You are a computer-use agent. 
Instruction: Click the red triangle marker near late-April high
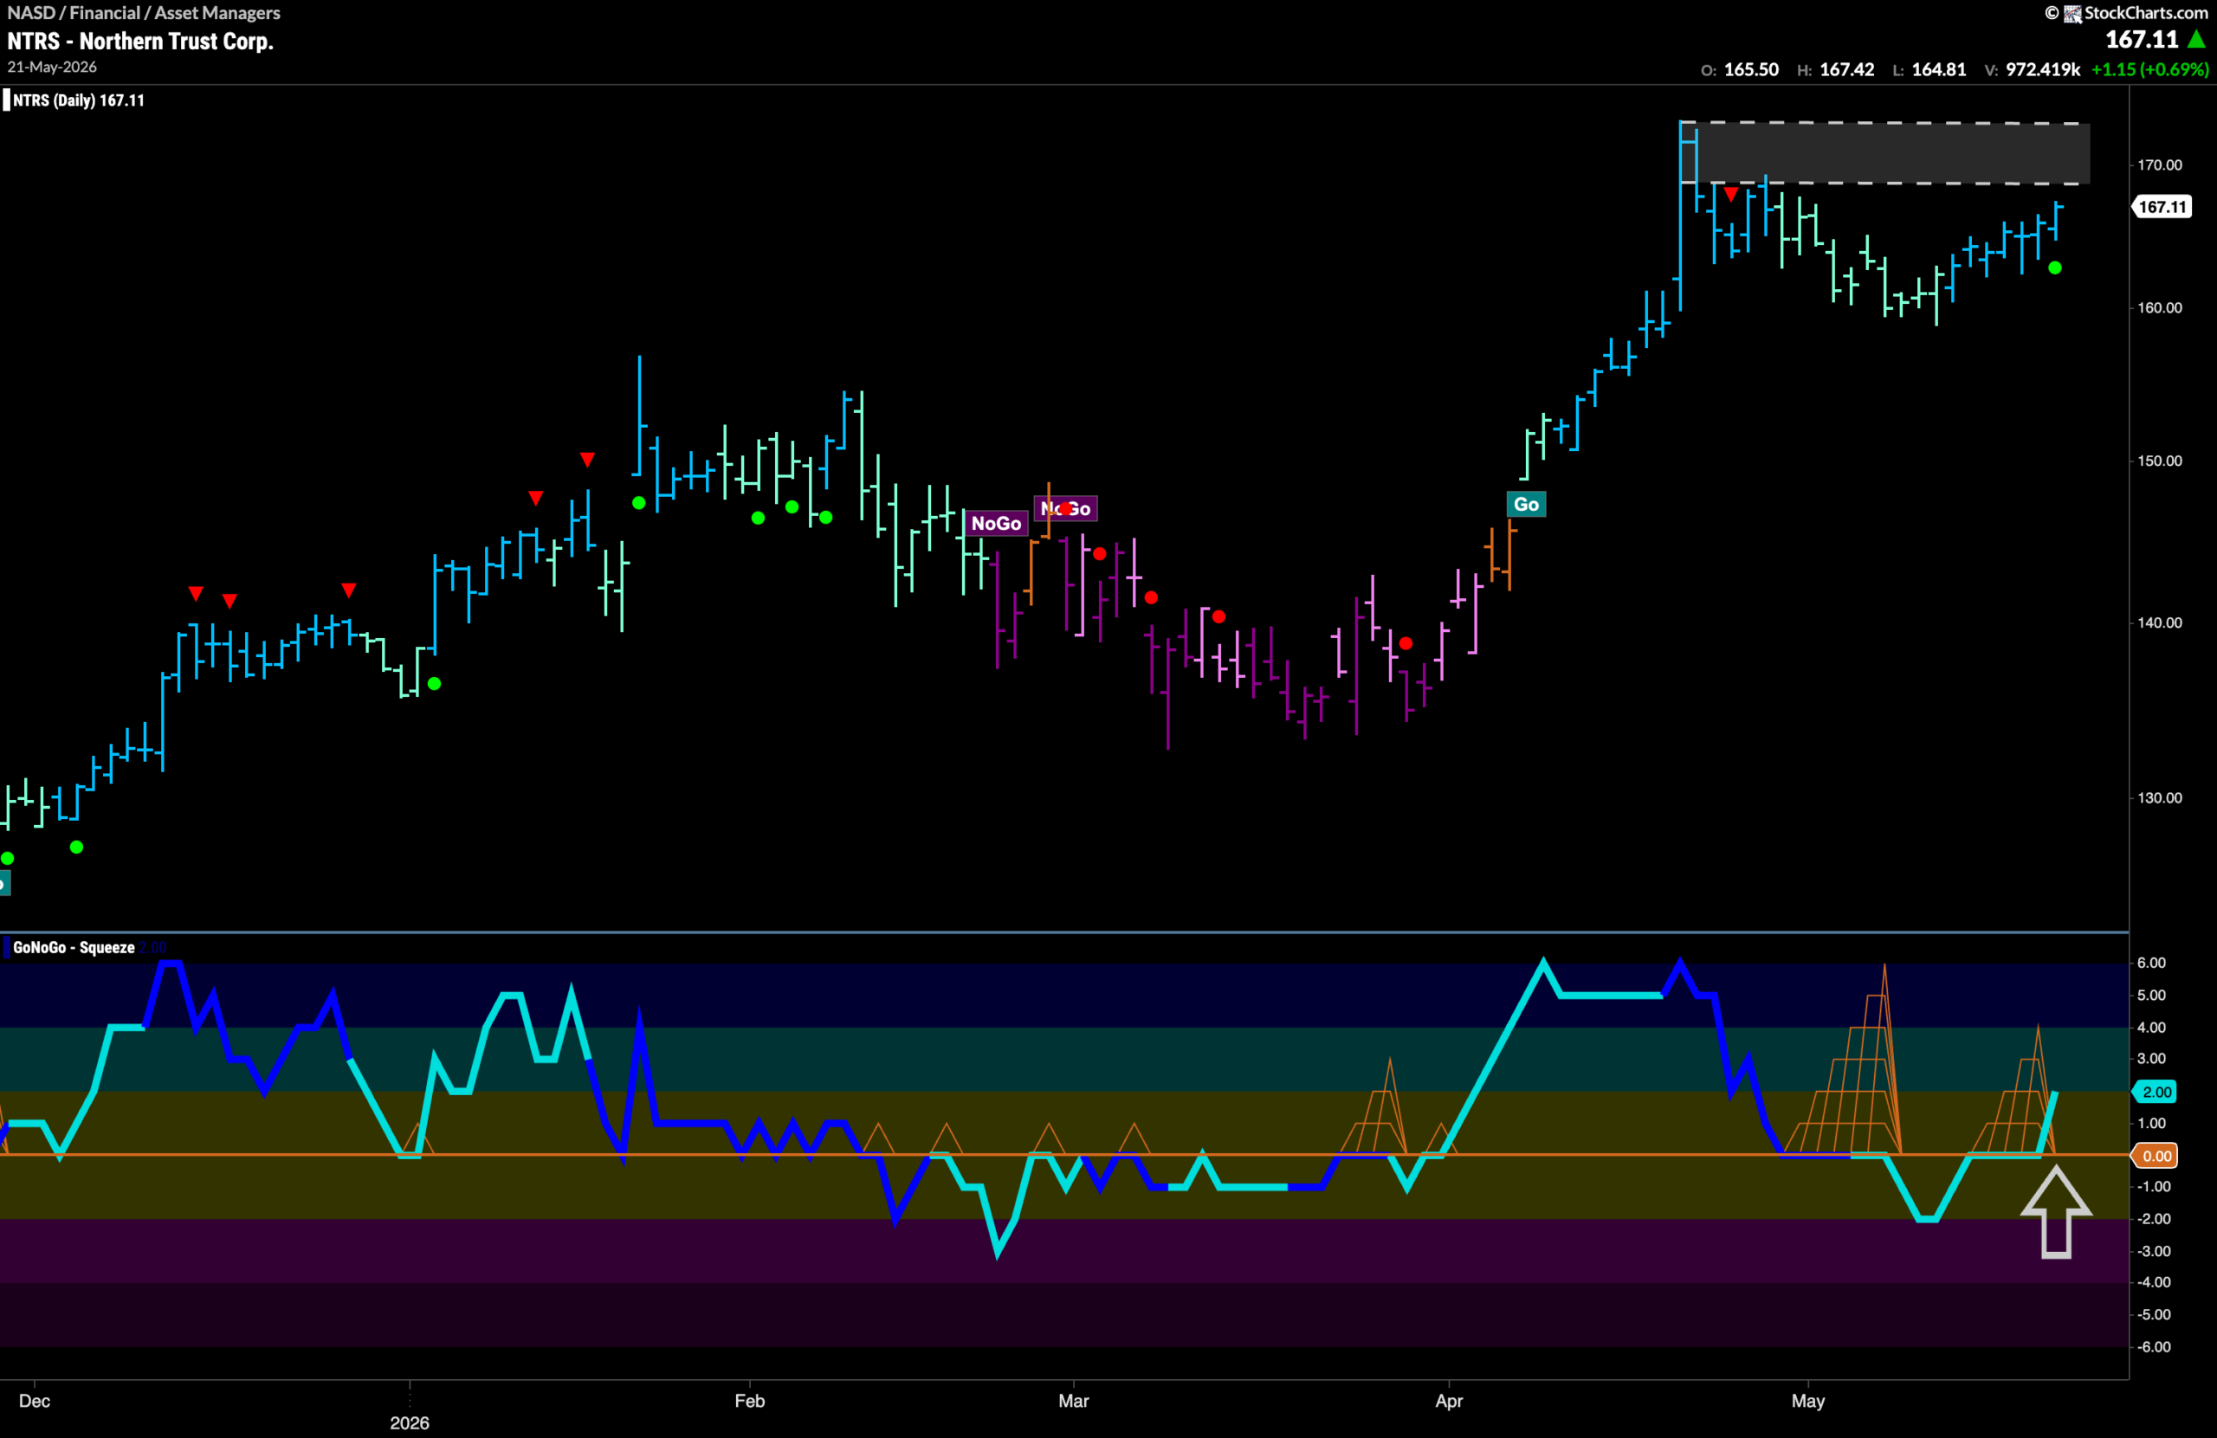pos(1731,195)
